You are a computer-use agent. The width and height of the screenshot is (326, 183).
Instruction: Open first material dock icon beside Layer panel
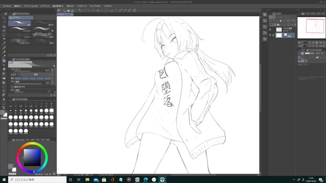click(265, 14)
